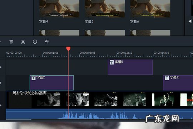Click the playhead marker on timeline
193x129 pixels.
68,49
